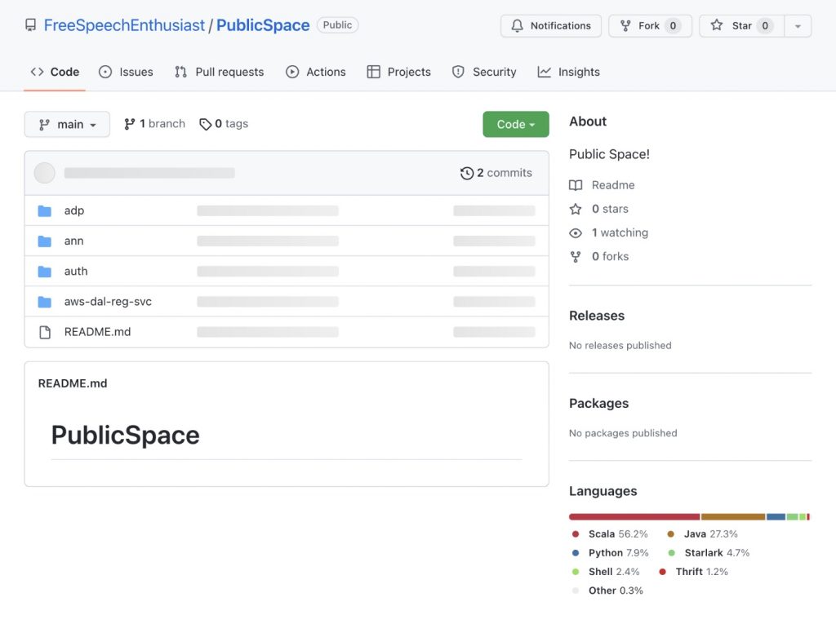Click the commits history clock icon

click(x=467, y=173)
